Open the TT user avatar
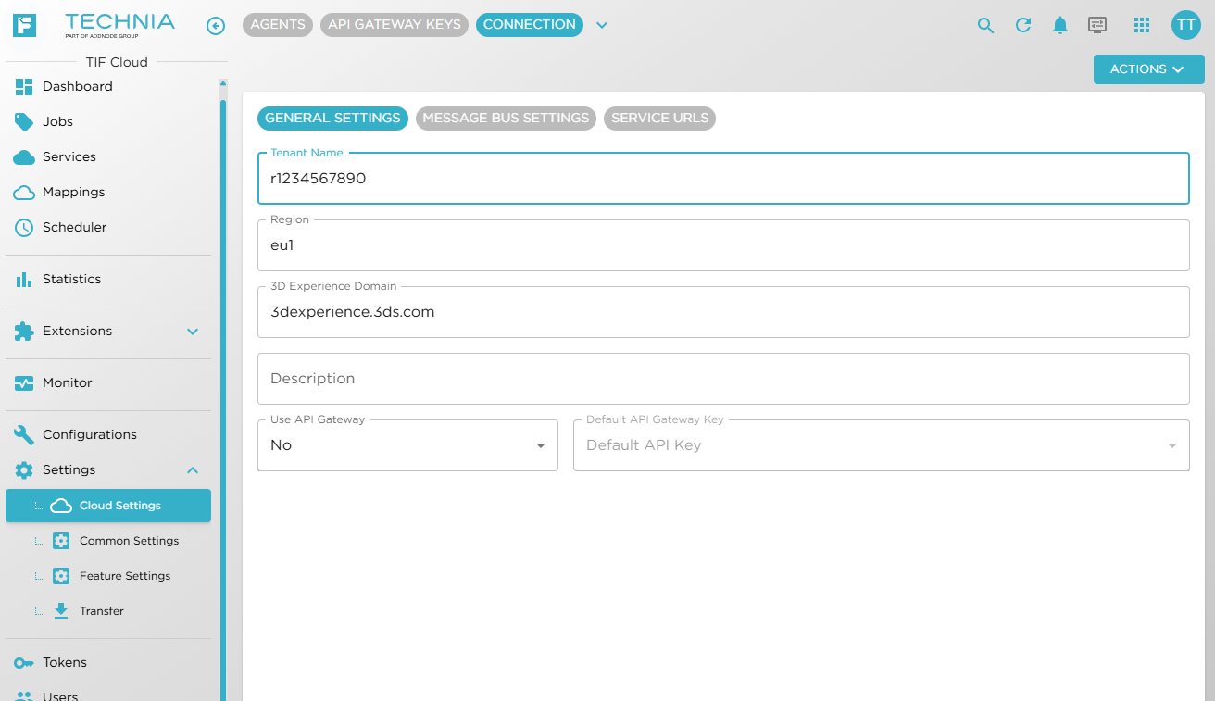The width and height of the screenshot is (1215, 701). (1185, 25)
